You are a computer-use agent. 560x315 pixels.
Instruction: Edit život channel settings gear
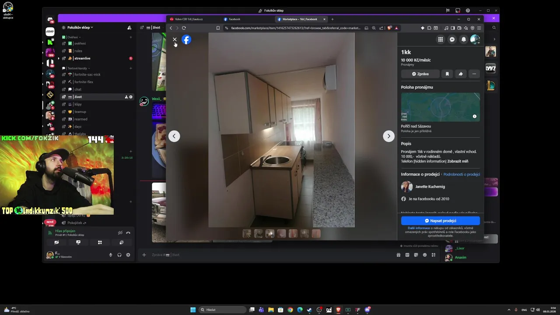point(130,97)
